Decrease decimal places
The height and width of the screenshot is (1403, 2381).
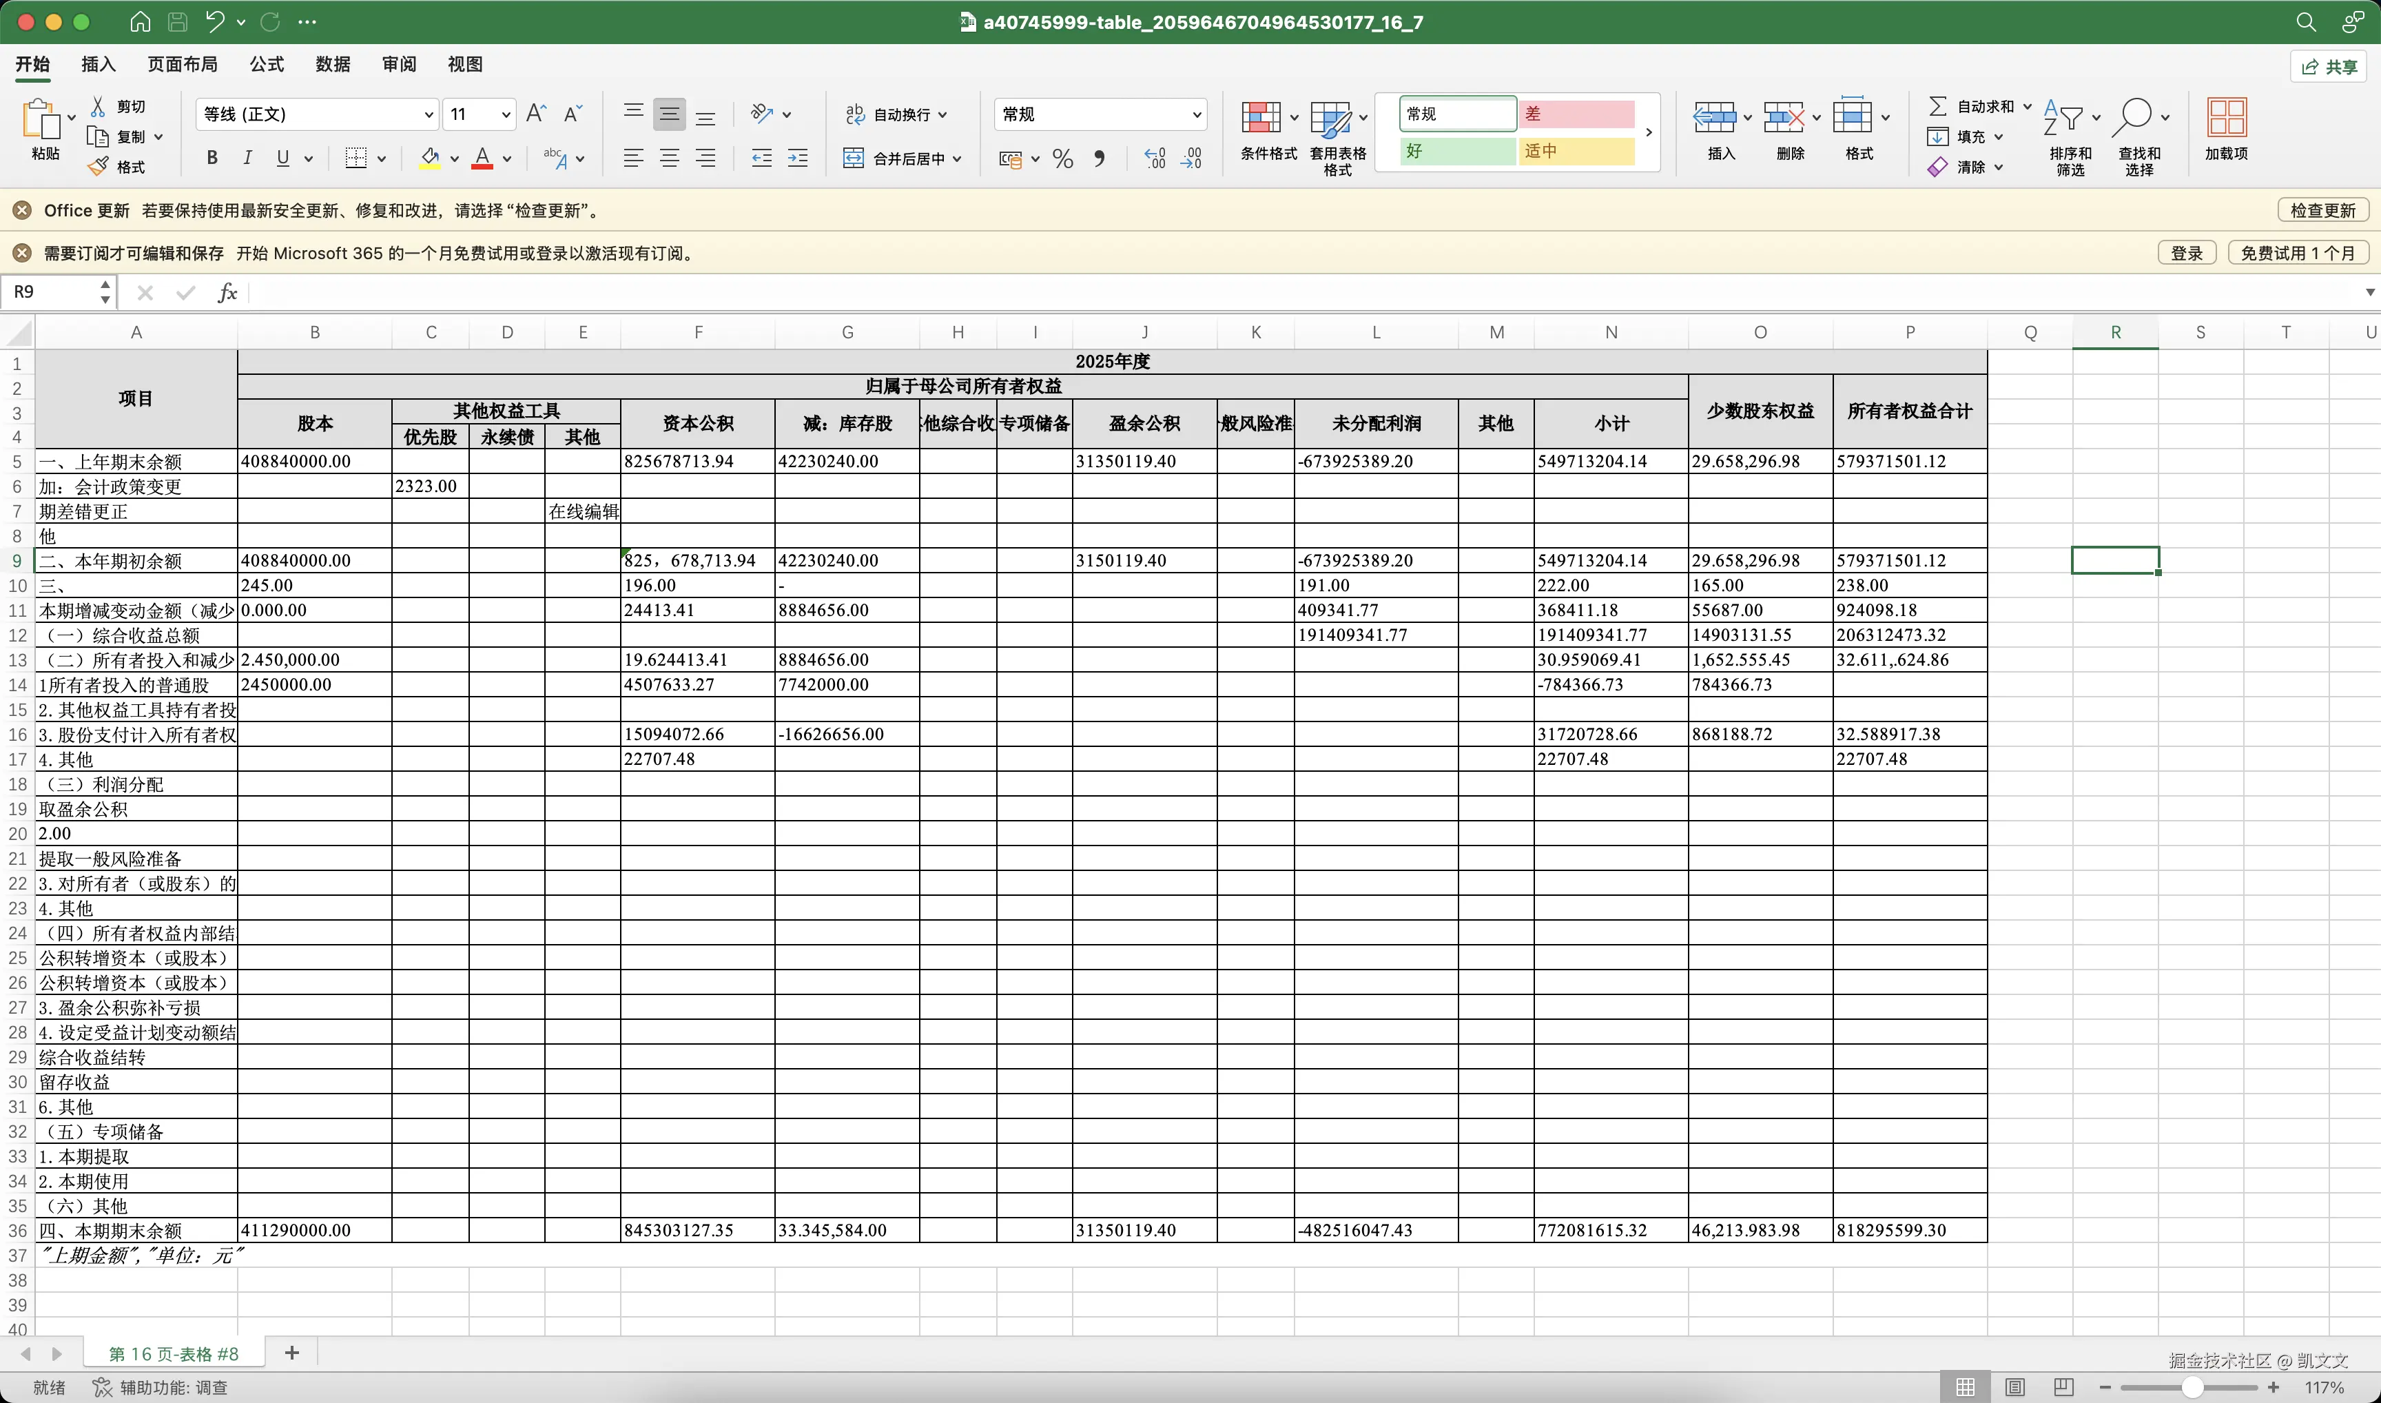tap(1191, 158)
